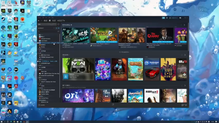The image size is (219, 123).
Task: Switch library to grid collections view icon
Action: point(58,24)
